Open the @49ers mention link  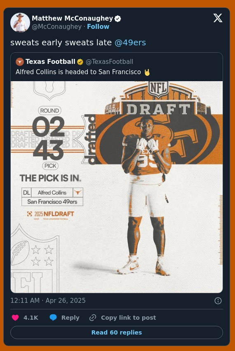tap(130, 42)
